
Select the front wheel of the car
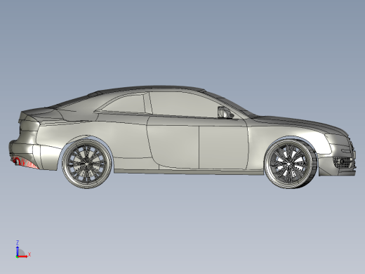[x=291, y=163]
